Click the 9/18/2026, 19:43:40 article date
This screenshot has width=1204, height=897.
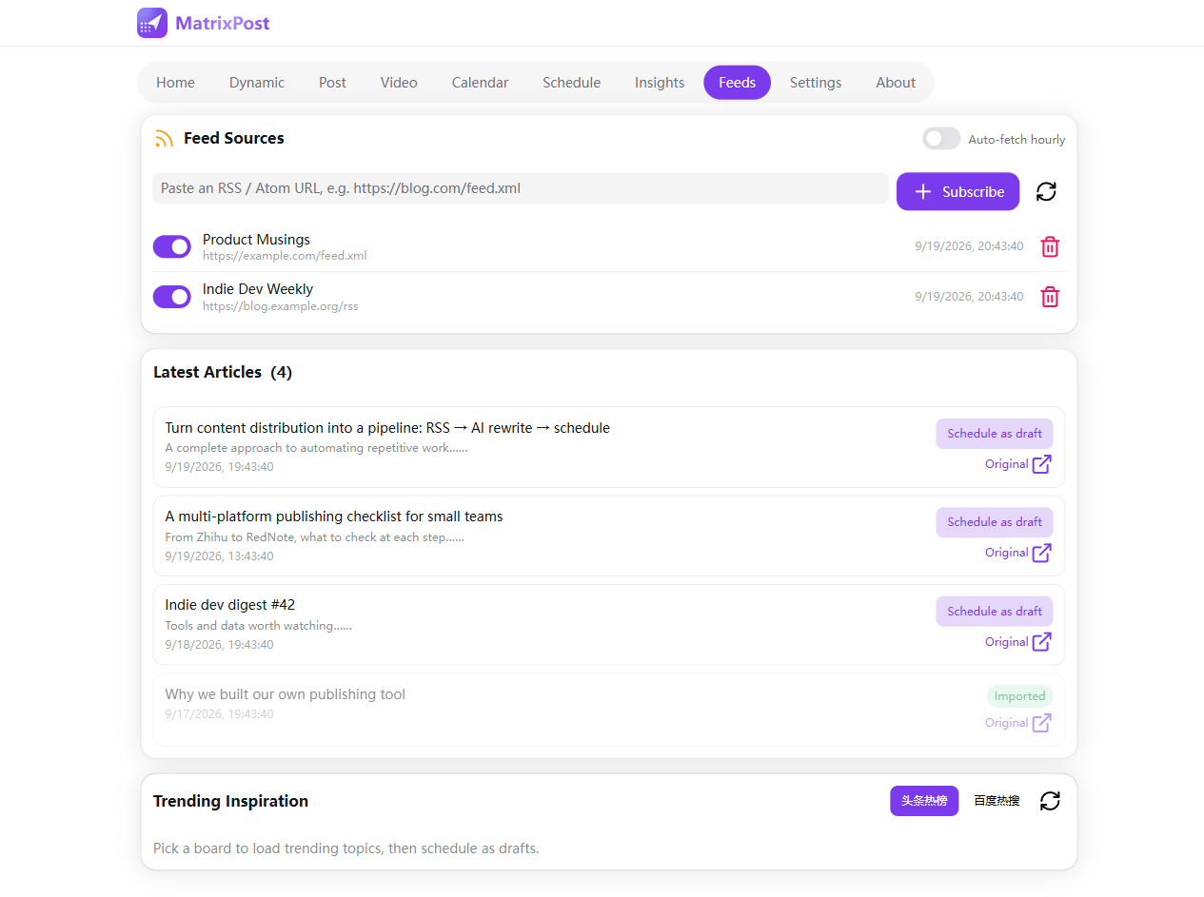pyautogui.click(x=219, y=645)
